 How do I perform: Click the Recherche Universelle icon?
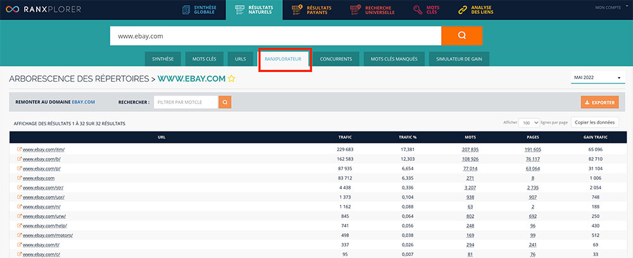pyautogui.click(x=356, y=9)
